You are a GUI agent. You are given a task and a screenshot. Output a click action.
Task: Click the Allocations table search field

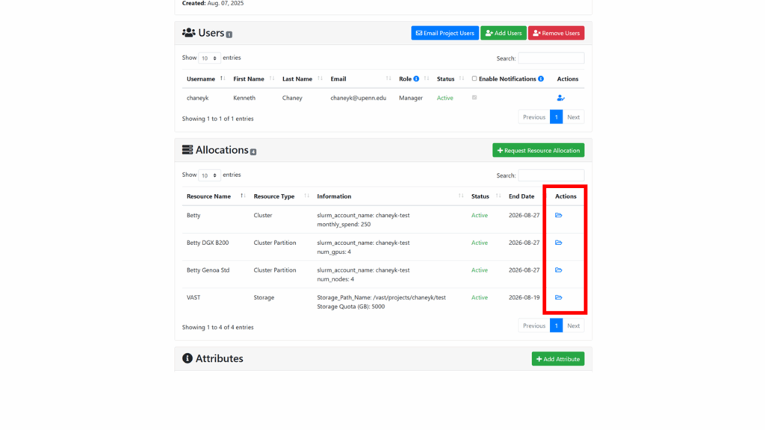[551, 175]
